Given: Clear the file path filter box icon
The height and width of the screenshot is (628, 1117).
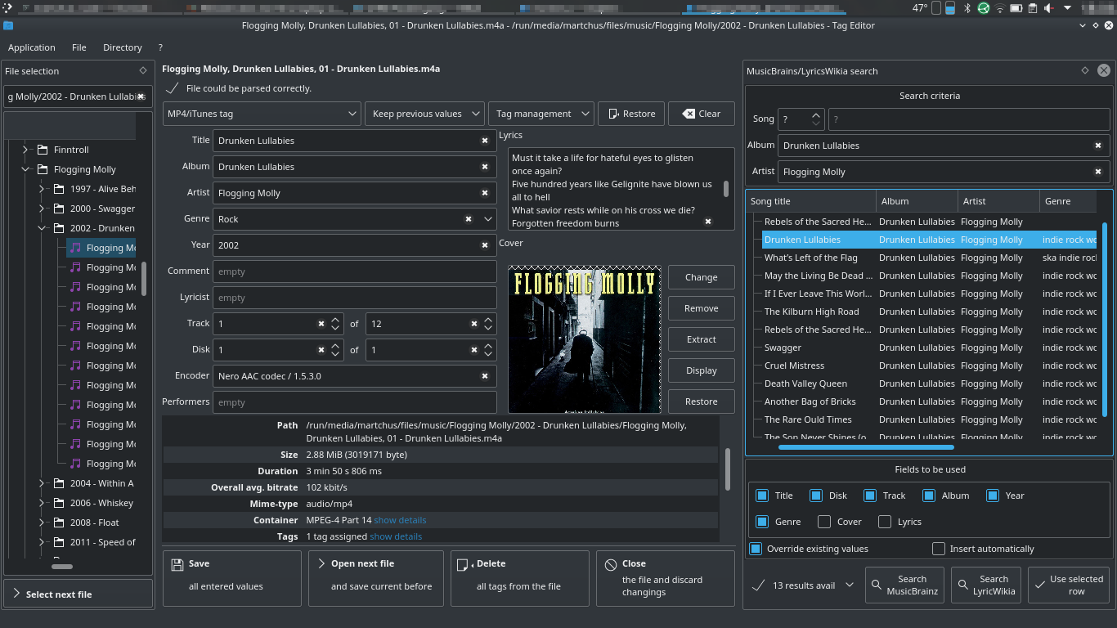Looking at the screenshot, I should pyautogui.click(x=141, y=96).
